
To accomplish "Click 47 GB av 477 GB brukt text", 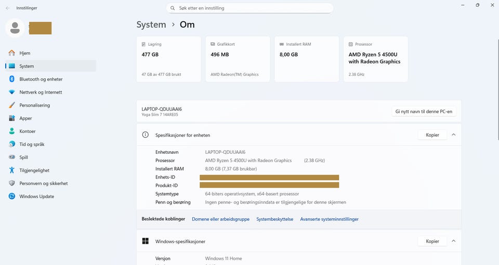I will (x=161, y=74).
